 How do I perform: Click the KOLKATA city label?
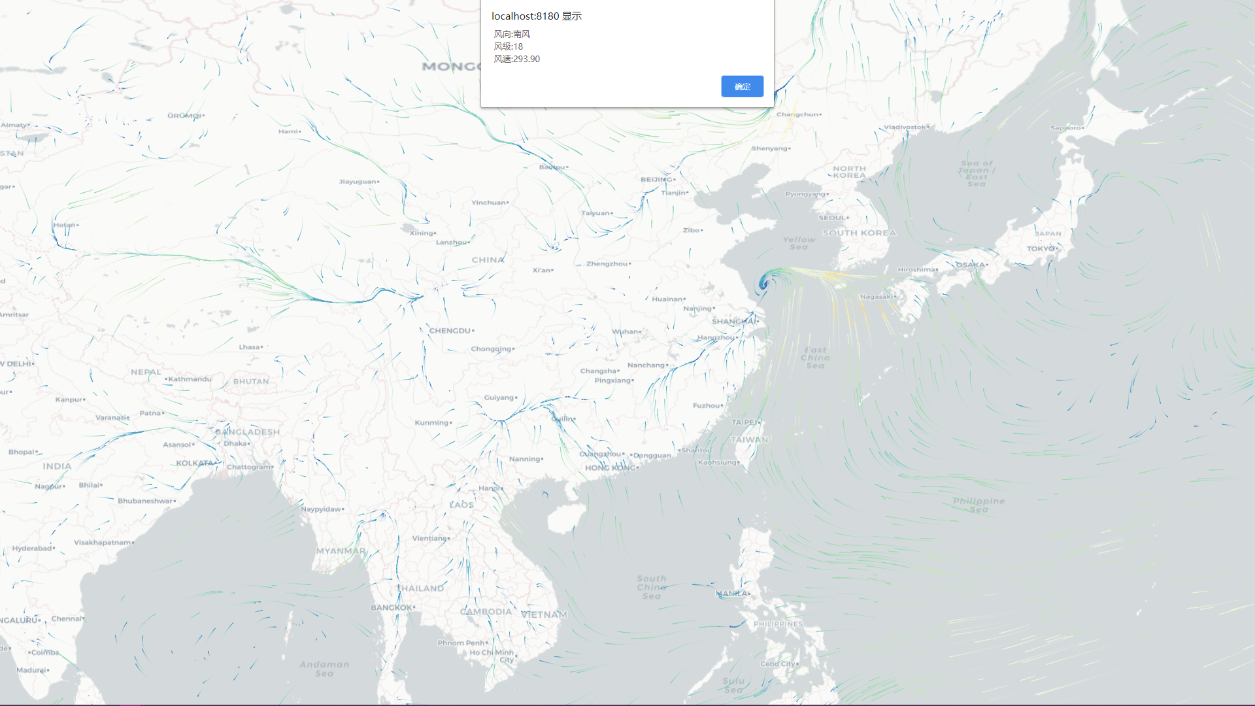point(195,463)
